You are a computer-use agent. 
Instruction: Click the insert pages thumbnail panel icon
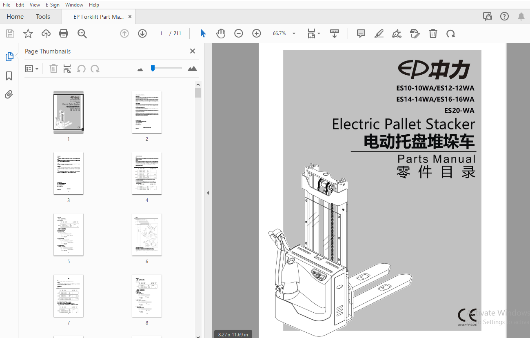67,69
